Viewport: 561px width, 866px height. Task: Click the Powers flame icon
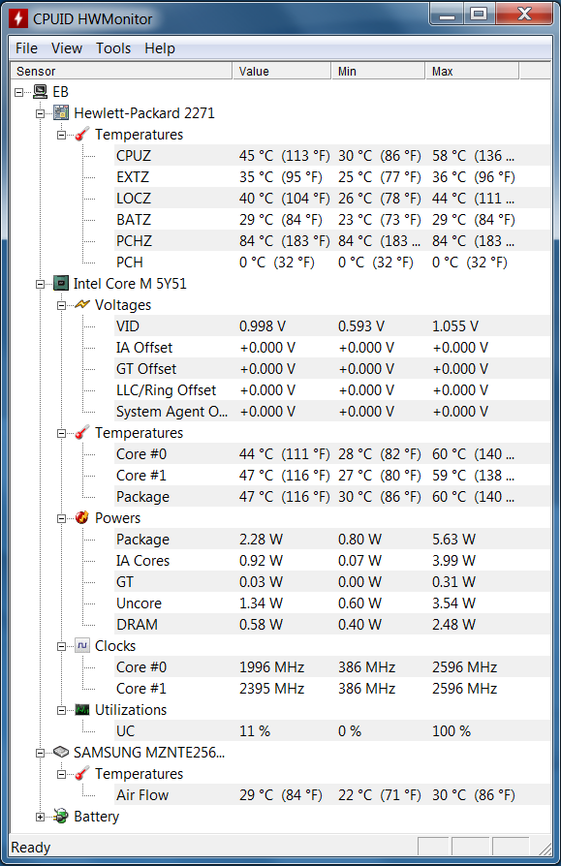tap(81, 517)
